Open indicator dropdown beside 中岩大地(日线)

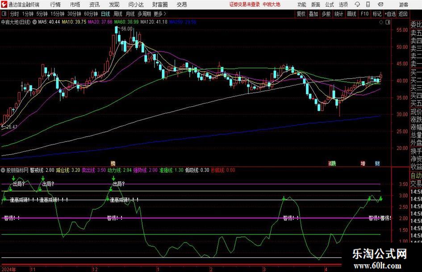click(34, 22)
